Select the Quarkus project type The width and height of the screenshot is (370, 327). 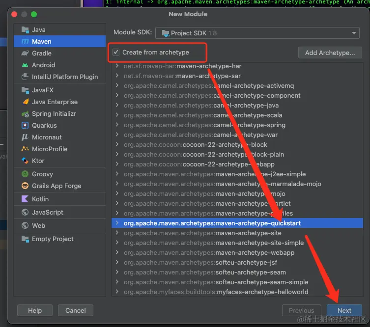pyautogui.click(x=59, y=125)
